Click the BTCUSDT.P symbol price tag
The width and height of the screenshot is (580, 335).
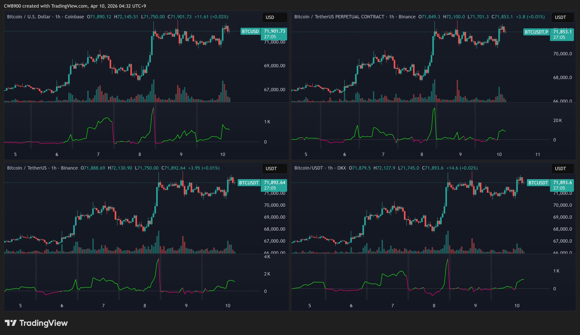pyautogui.click(x=536, y=32)
